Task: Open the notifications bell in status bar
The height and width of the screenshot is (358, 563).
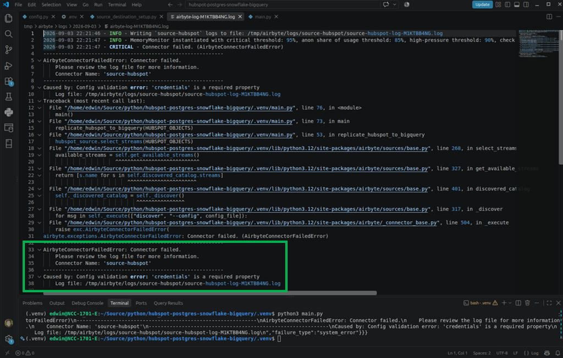Action: pos(558,353)
